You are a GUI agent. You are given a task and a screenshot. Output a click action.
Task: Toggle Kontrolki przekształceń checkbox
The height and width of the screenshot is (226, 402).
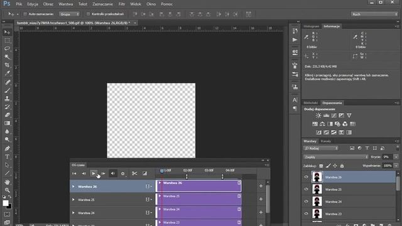(88, 14)
